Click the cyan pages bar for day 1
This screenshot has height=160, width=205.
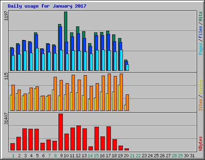pyautogui.click(x=13, y=63)
